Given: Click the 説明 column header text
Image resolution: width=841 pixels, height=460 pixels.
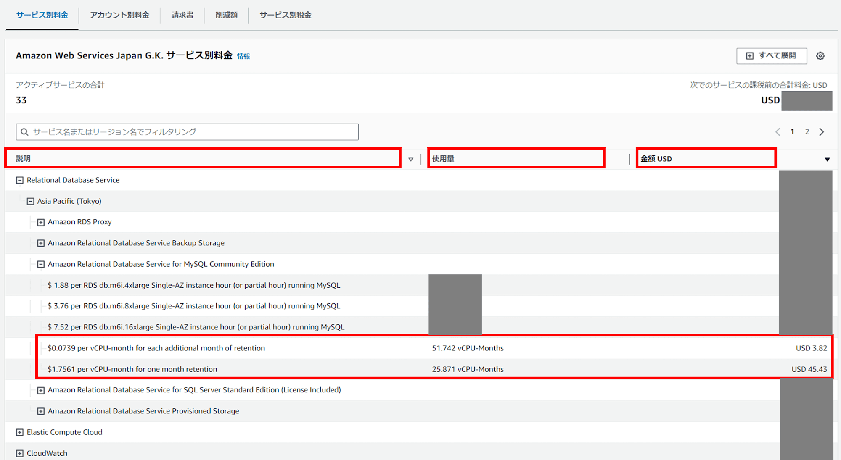Looking at the screenshot, I should 23,159.
